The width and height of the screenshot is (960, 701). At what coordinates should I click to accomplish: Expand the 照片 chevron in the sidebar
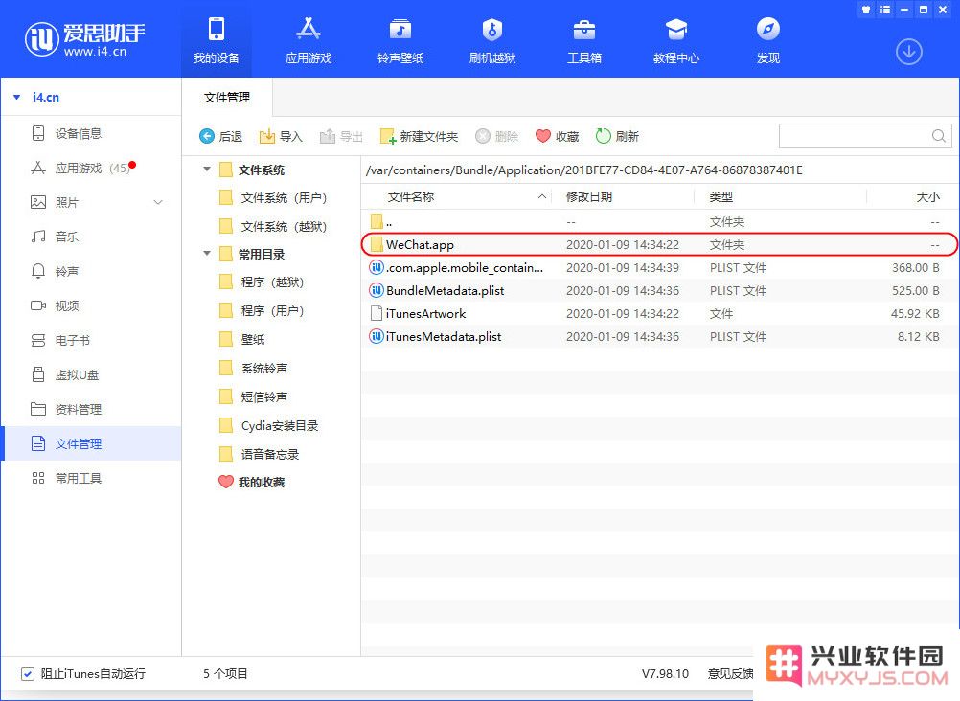pos(158,202)
